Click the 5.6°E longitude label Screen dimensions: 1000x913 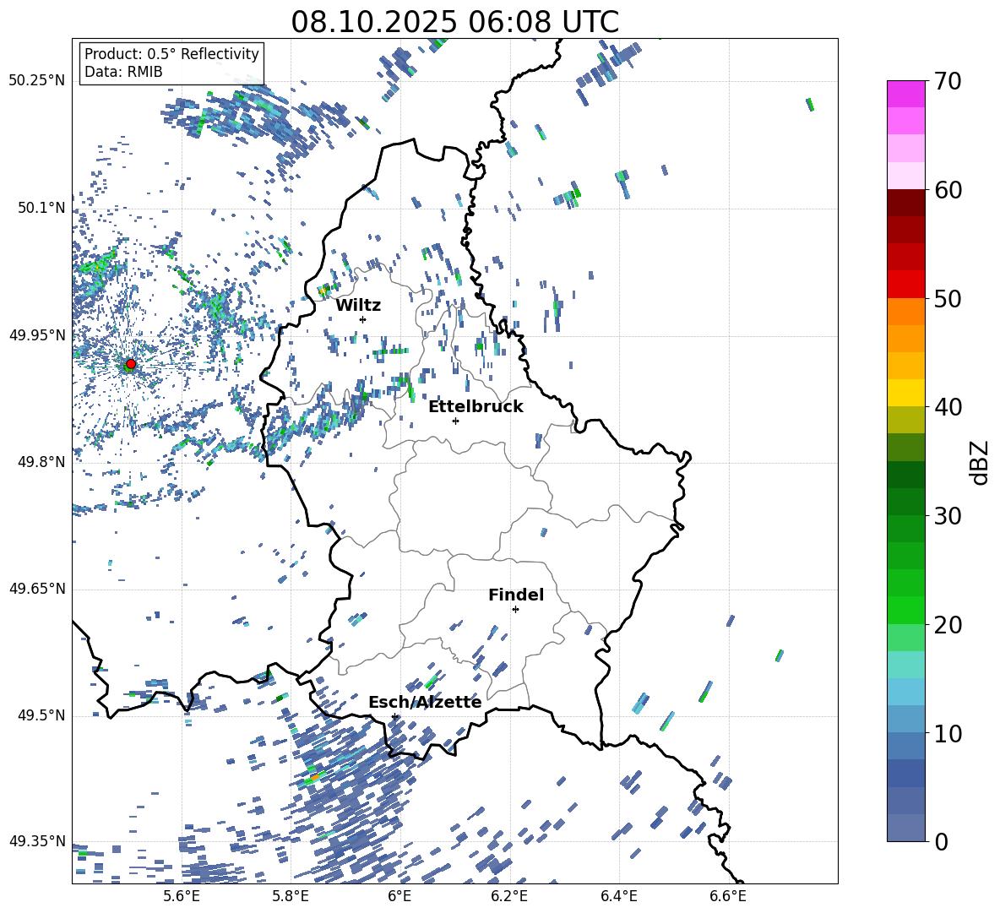point(182,896)
